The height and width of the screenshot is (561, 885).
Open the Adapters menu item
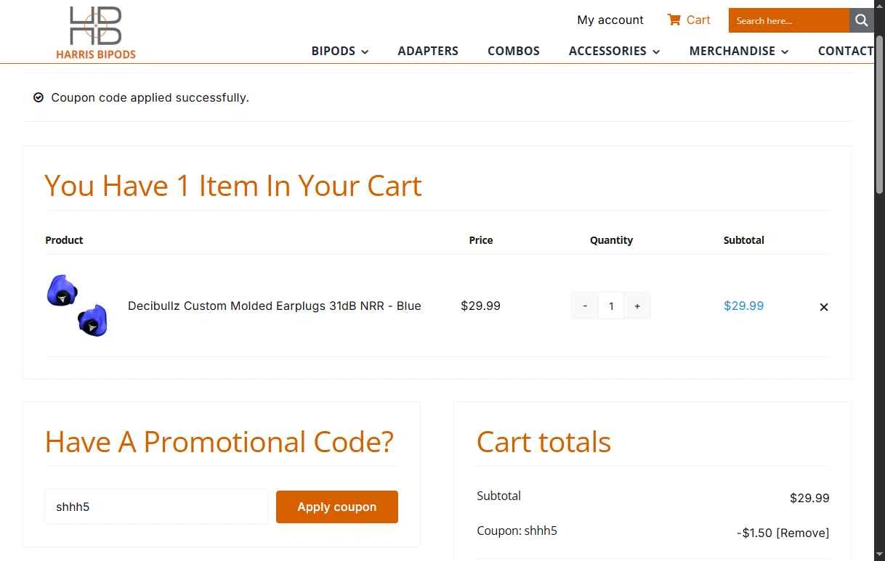pyautogui.click(x=428, y=51)
